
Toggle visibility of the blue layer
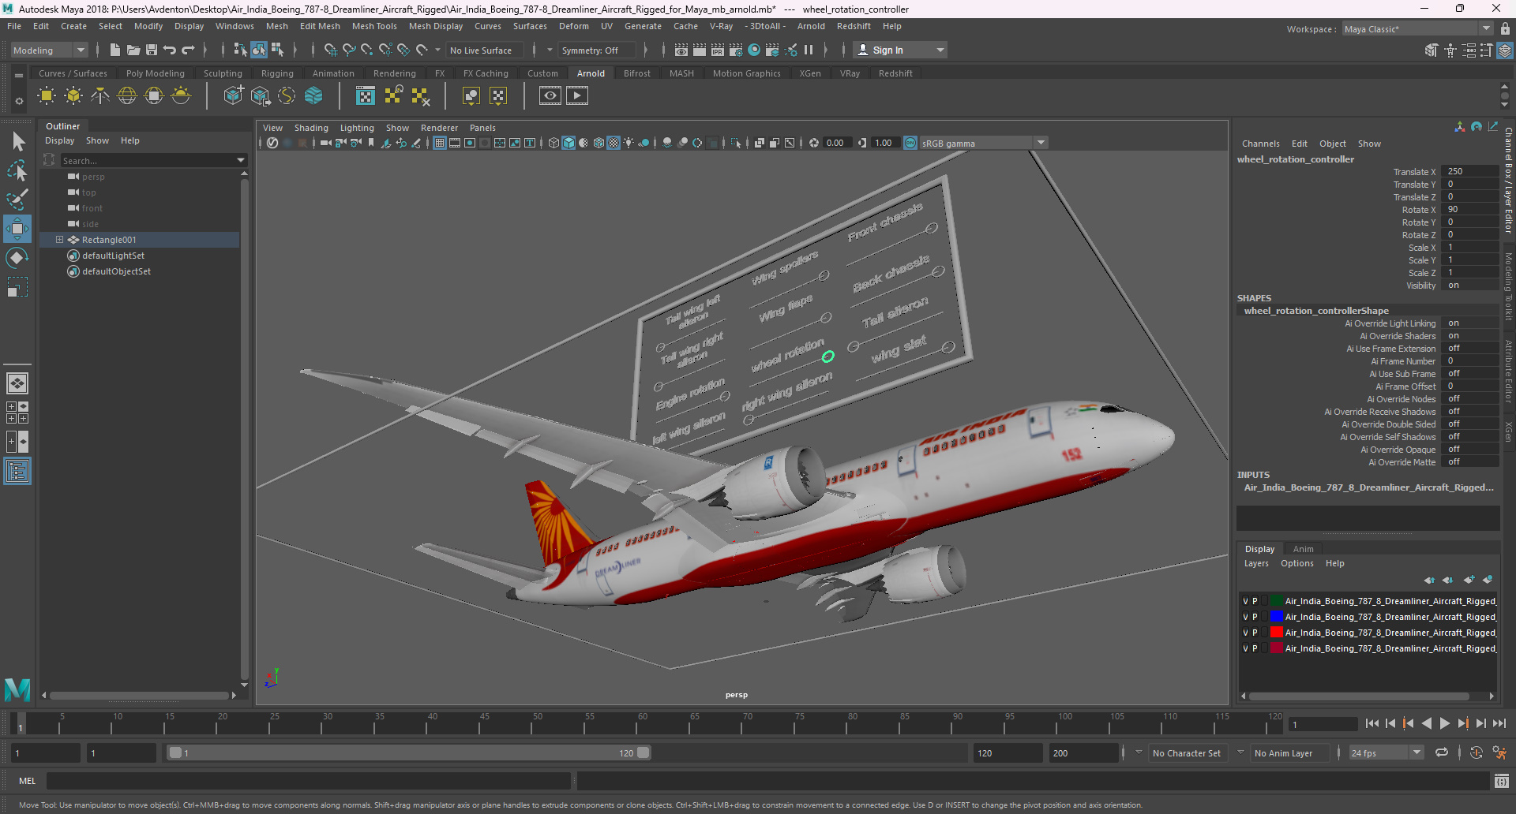point(1245,617)
